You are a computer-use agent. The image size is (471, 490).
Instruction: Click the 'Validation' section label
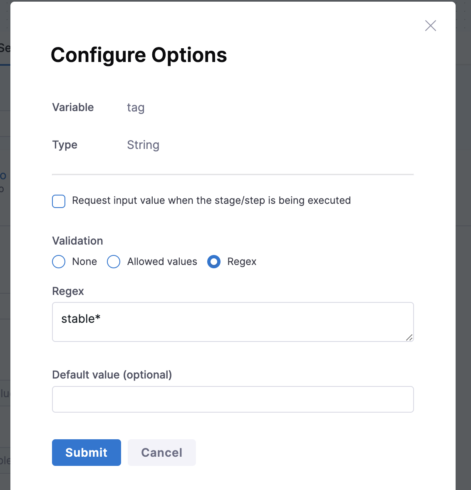click(x=77, y=241)
